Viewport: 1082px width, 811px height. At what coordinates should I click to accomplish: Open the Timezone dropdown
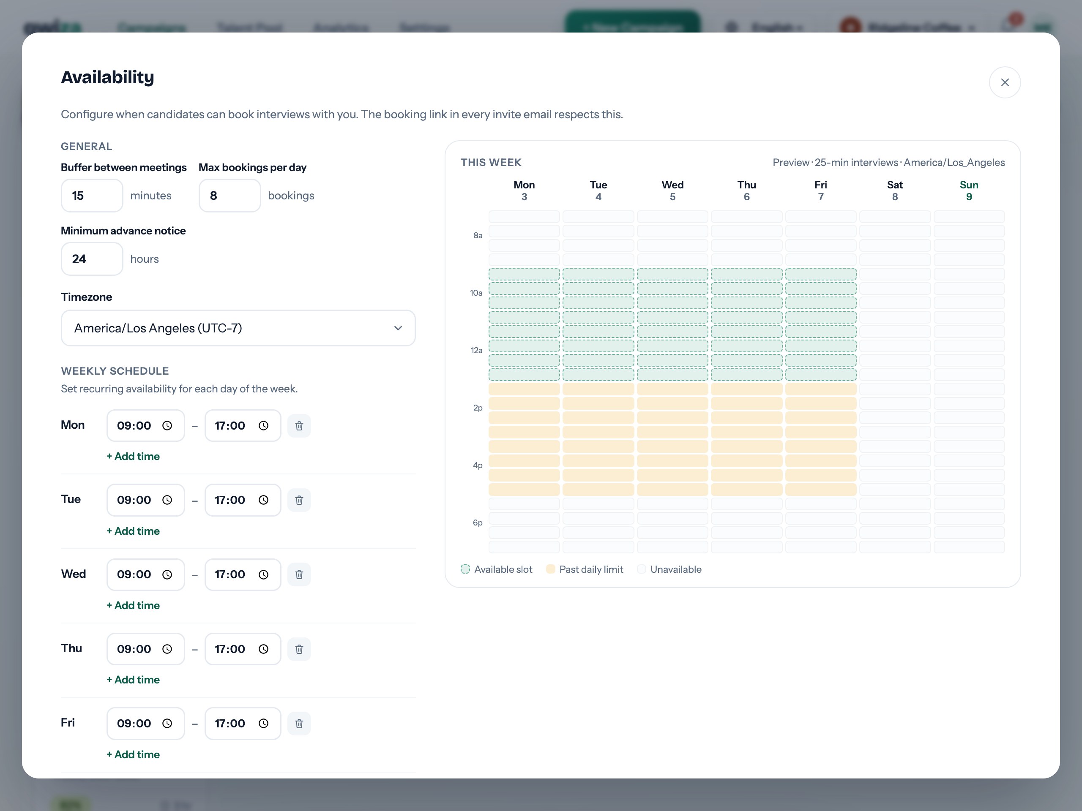(x=238, y=327)
